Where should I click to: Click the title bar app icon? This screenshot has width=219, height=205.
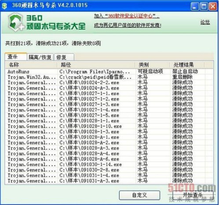point(4,6)
